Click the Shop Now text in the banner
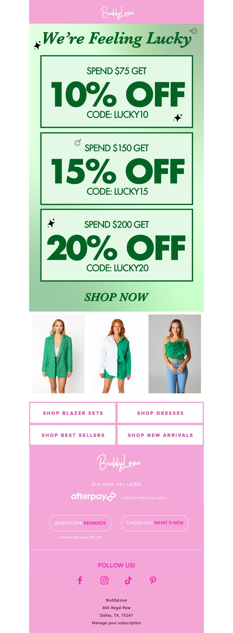The height and width of the screenshot is (633, 233). [x=116, y=297]
